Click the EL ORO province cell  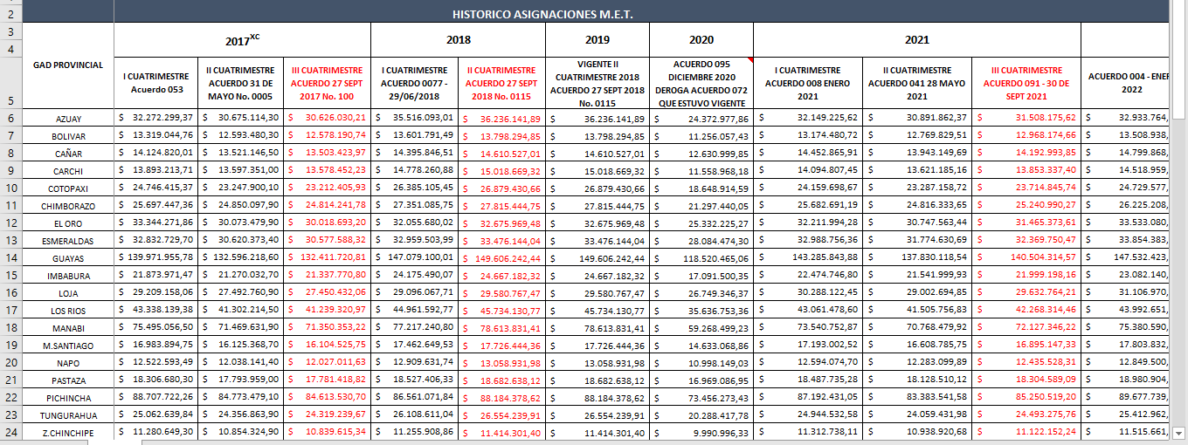(68, 222)
